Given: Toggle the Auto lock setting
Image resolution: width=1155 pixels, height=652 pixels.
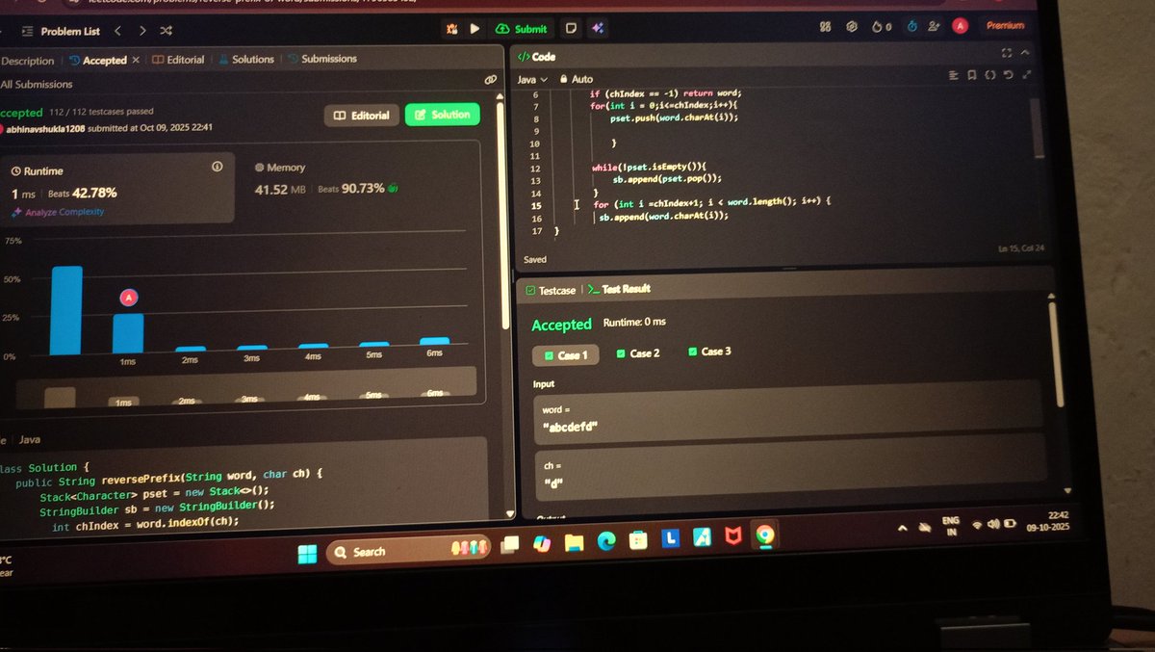Looking at the screenshot, I should point(576,79).
